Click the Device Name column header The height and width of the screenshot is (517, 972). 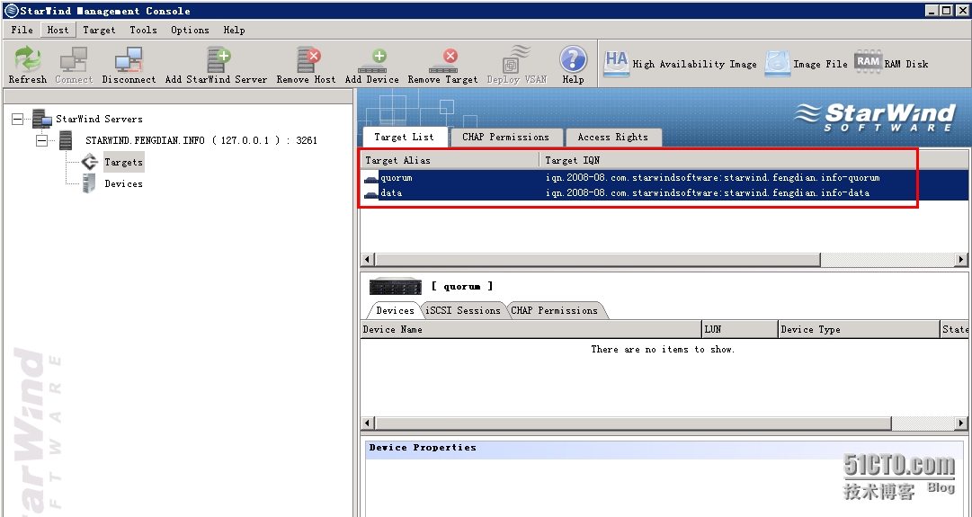pyautogui.click(x=531, y=329)
